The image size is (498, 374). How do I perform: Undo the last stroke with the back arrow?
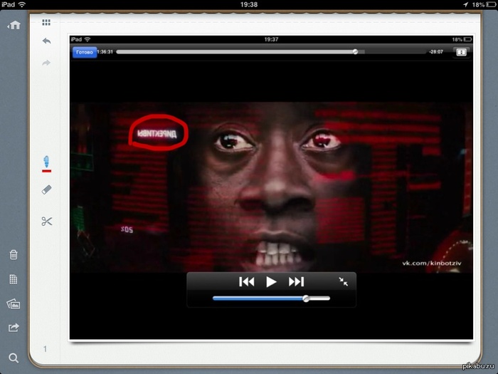point(46,41)
